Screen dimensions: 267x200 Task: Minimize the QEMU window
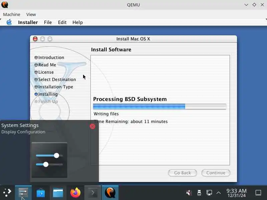coord(246,5)
